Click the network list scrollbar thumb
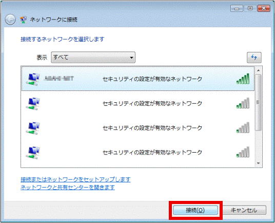 click(258, 103)
